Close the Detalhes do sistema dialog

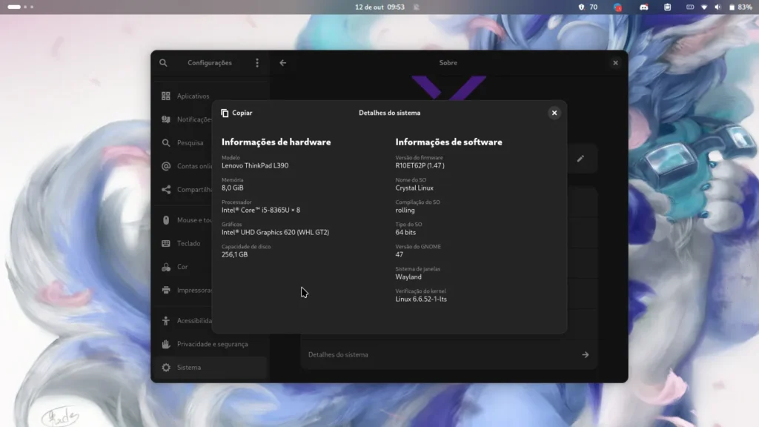coord(554,113)
